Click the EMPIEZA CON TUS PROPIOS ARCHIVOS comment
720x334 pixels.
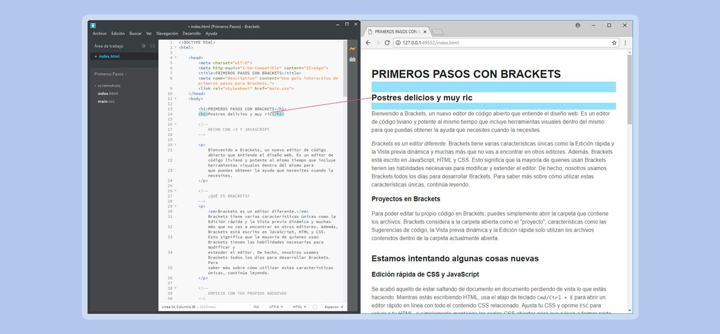247,293
